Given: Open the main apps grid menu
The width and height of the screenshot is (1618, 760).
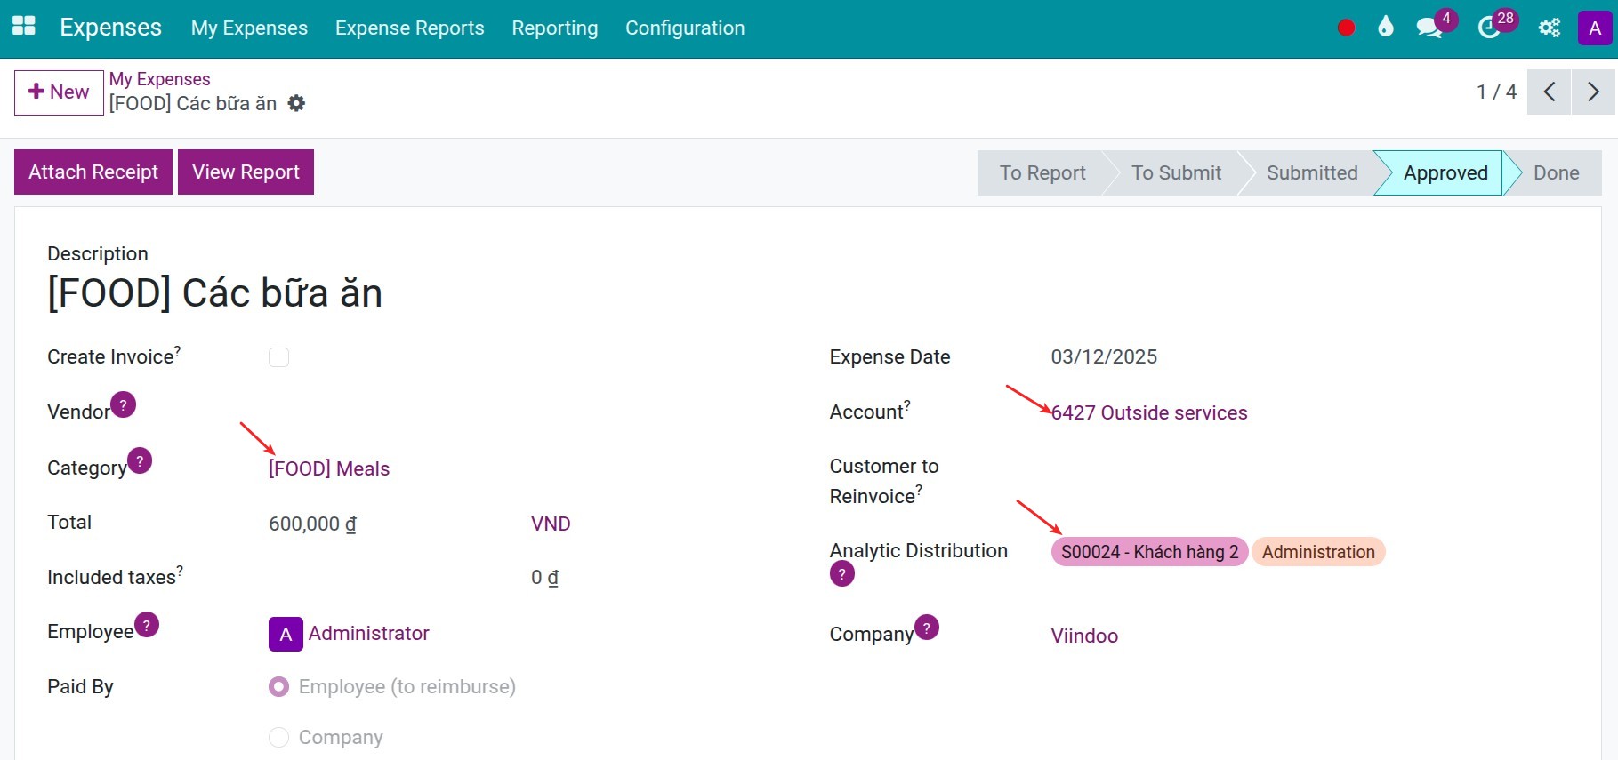Looking at the screenshot, I should [24, 27].
